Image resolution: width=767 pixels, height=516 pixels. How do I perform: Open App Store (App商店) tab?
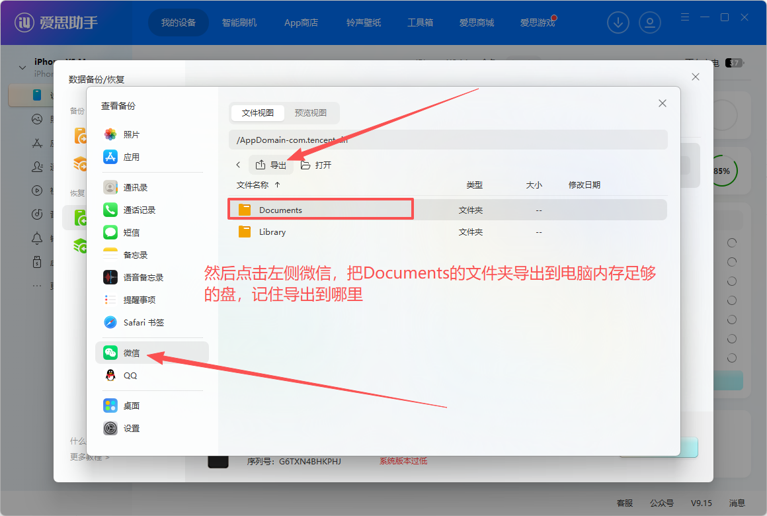pos(302,22)
